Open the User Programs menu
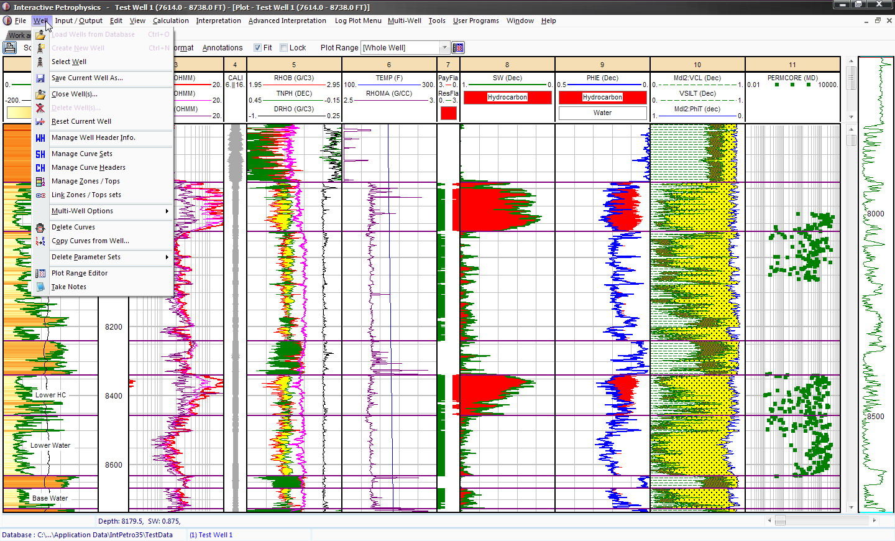This screenshot has height=541, width=895. click(476, 21)
